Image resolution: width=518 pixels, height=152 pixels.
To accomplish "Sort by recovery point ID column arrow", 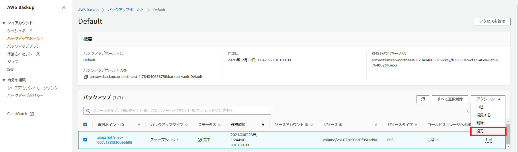I will [x=139, y=125].
